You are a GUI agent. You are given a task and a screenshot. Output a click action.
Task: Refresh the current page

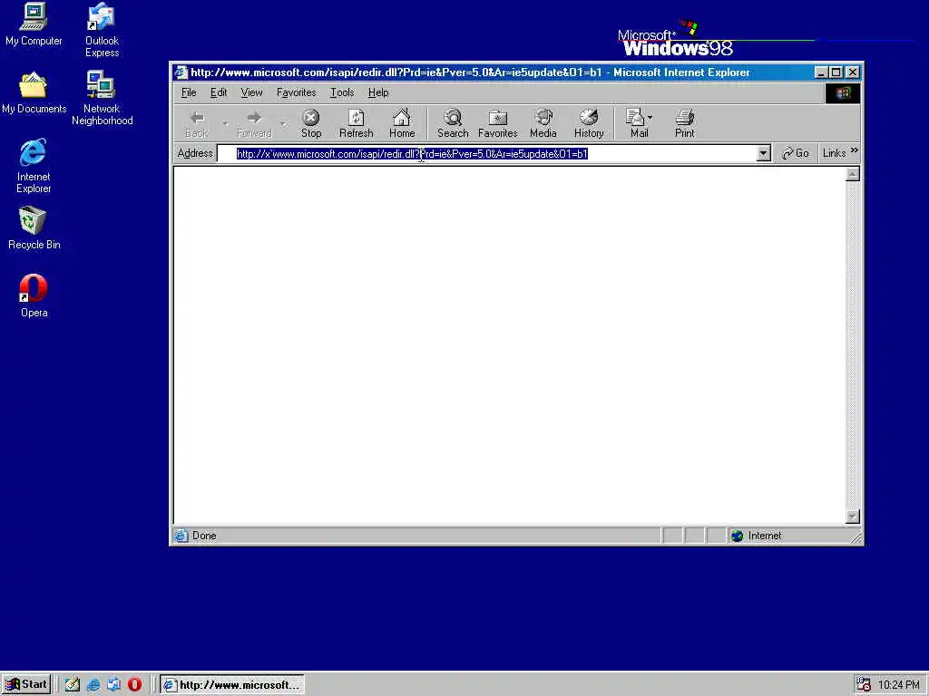pyautogui.click(x=356, y=124)
